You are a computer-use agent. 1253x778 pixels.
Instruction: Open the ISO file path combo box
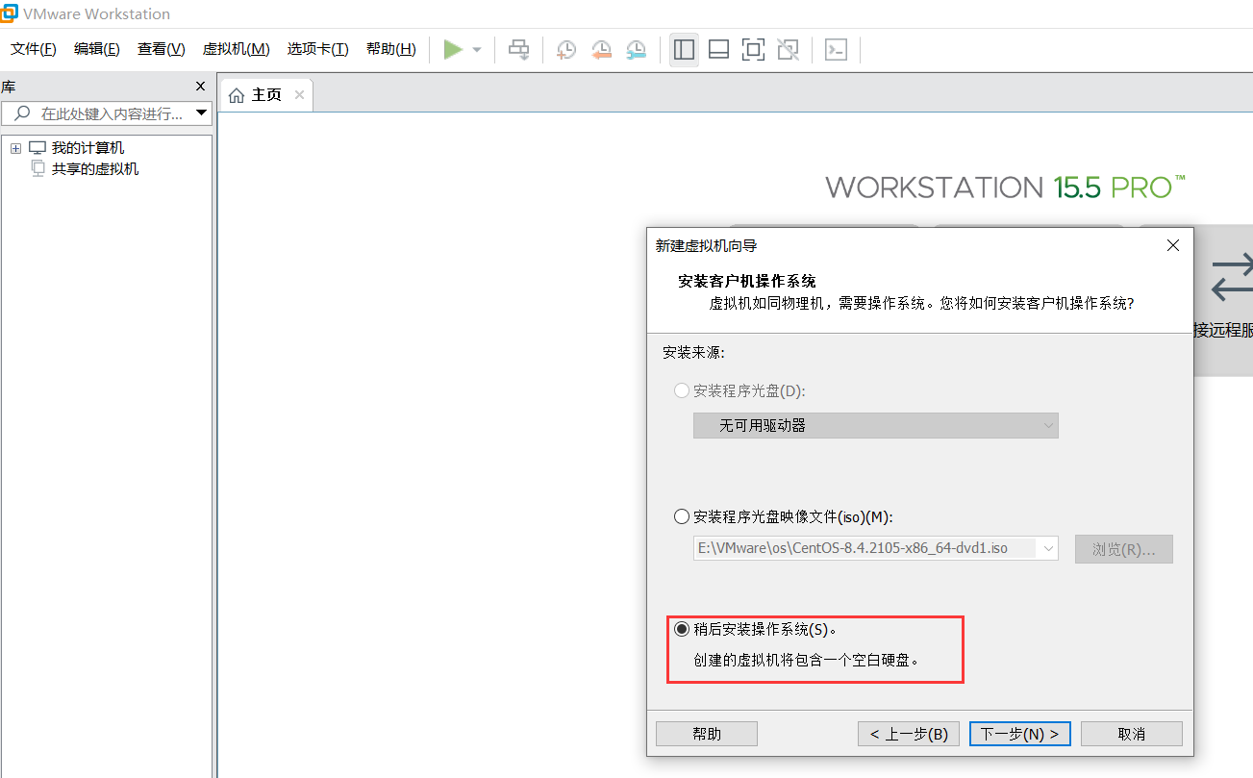876,548
